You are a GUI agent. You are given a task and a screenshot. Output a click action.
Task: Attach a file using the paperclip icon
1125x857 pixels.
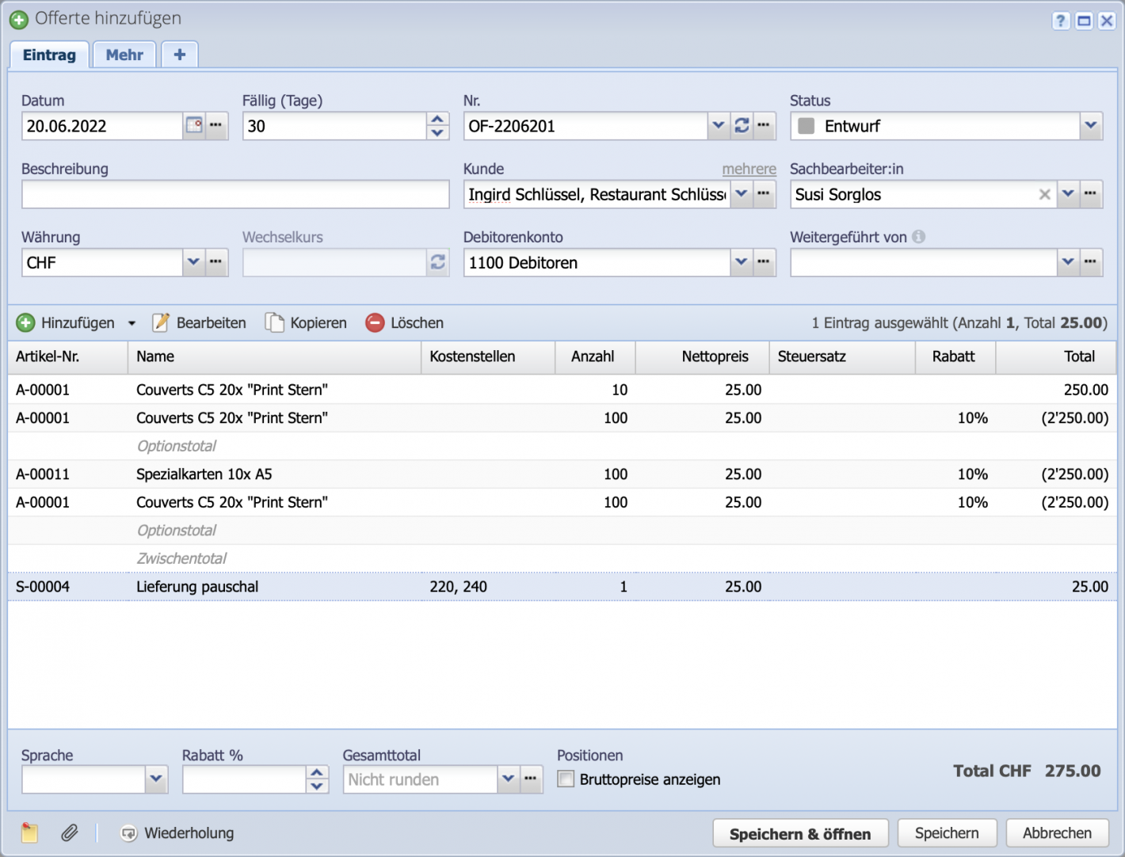[x=70, y=832]
